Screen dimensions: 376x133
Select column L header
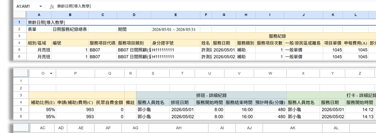click(355, 15)
